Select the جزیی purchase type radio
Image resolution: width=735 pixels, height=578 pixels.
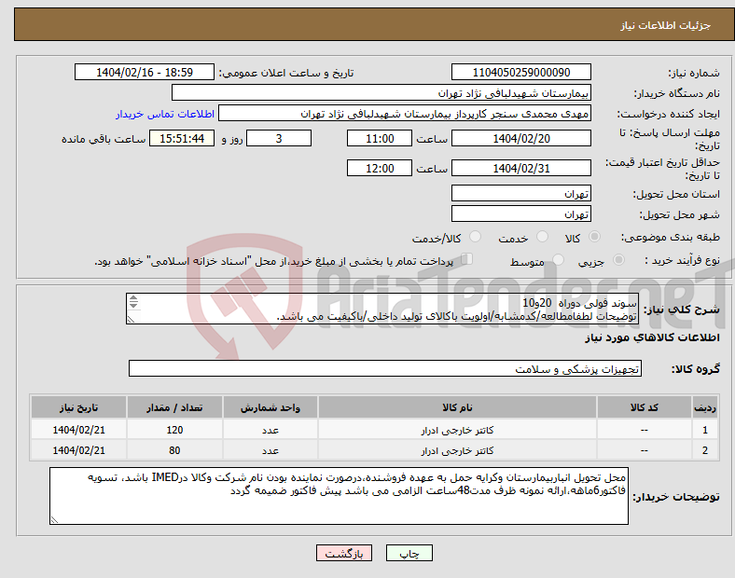pos(618,259)
